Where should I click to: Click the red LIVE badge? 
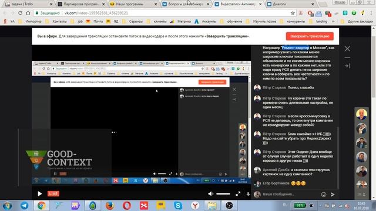tap(53, 193)
